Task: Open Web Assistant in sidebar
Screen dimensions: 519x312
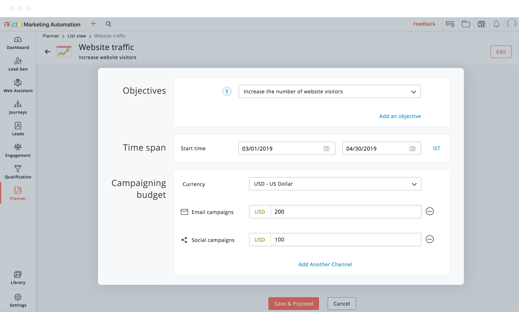Action: 18,86
